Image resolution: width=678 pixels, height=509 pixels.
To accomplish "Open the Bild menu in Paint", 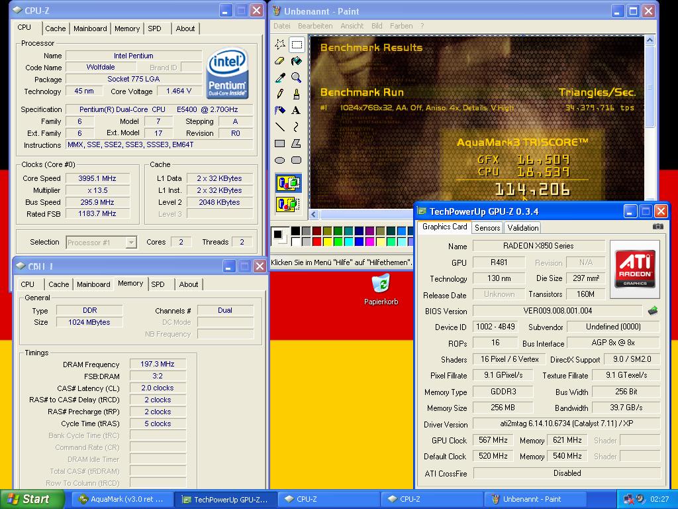I will (377, 26).
